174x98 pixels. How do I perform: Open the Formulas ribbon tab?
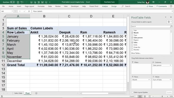pyautogui.click(x=41, y=6)
